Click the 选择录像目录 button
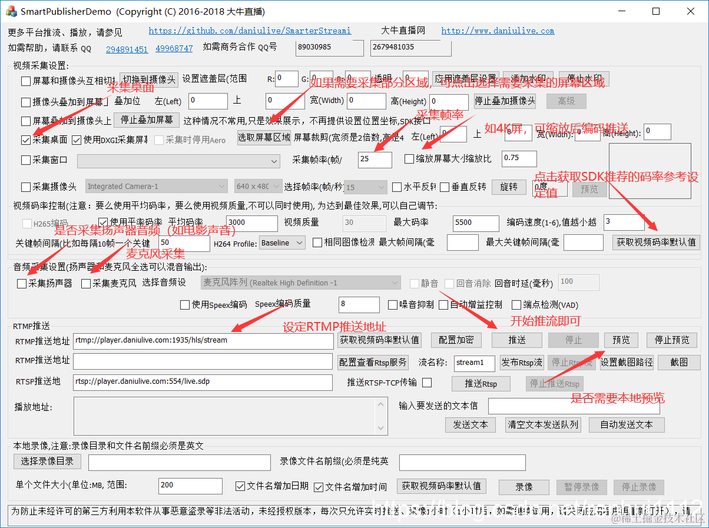The height and width of the screenshot is (528, 709). [x=47, y=461]
